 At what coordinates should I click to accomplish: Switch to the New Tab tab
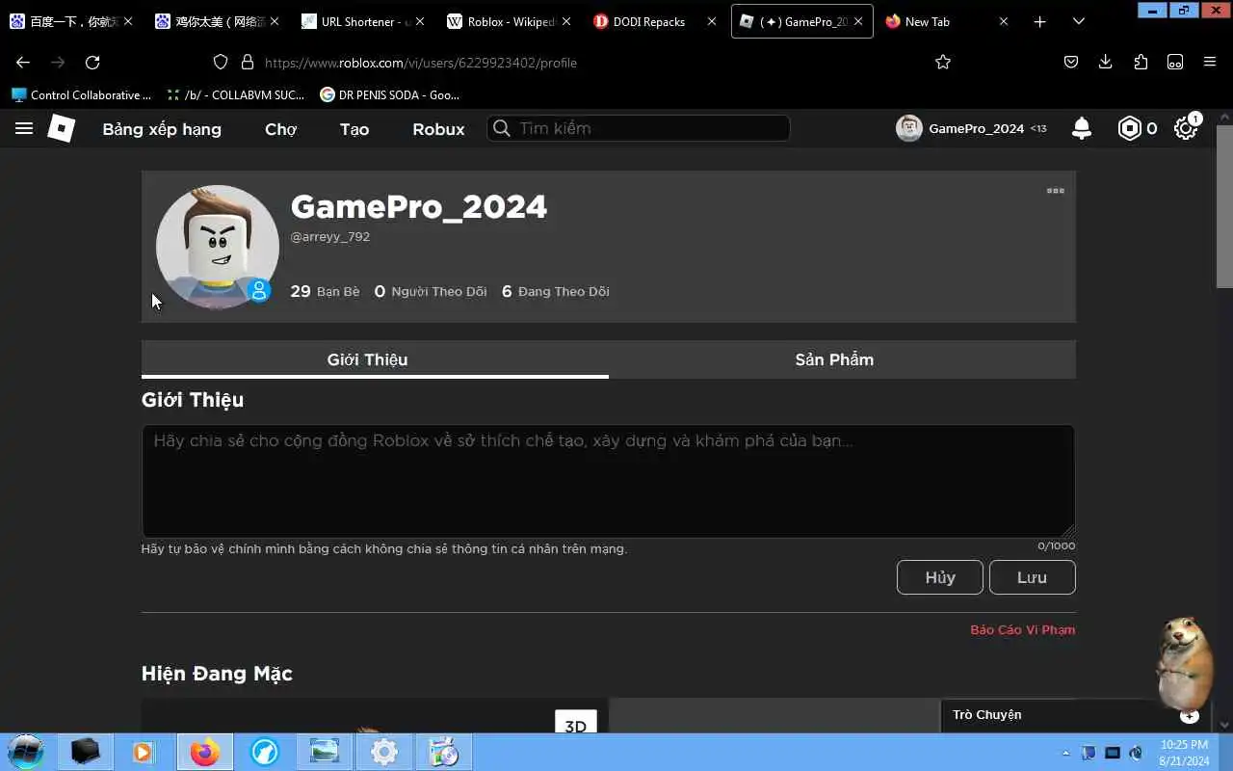tap(946, 21)
